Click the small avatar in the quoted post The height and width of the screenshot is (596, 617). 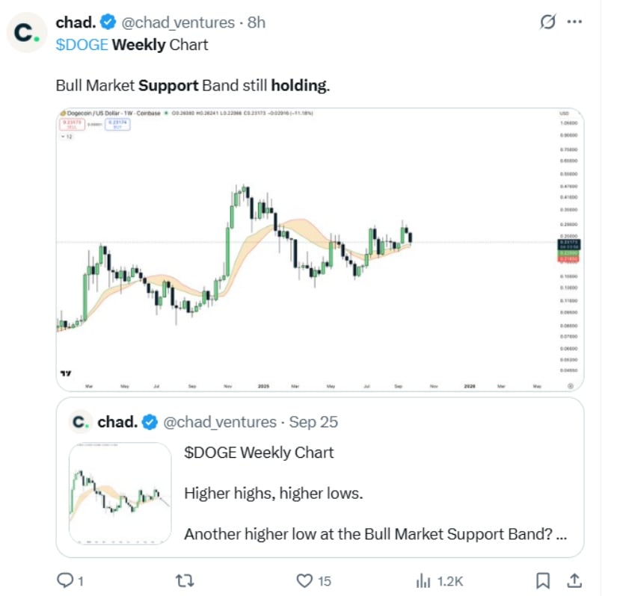[81, 422]
